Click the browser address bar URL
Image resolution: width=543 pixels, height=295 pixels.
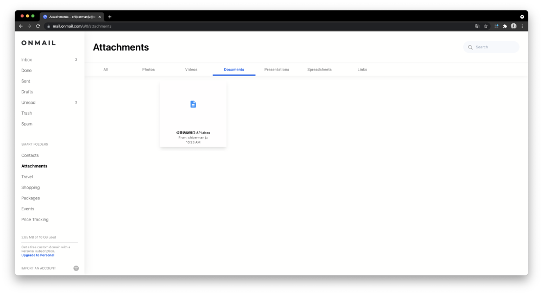click(x=82, y=26)
